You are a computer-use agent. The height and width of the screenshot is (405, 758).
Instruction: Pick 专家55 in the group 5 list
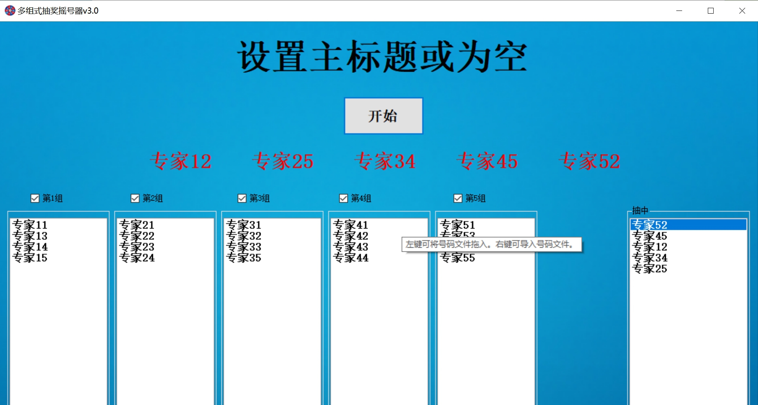click(x=486, y=257)
